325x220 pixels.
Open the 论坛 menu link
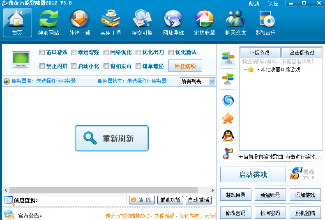click(273, 4)
